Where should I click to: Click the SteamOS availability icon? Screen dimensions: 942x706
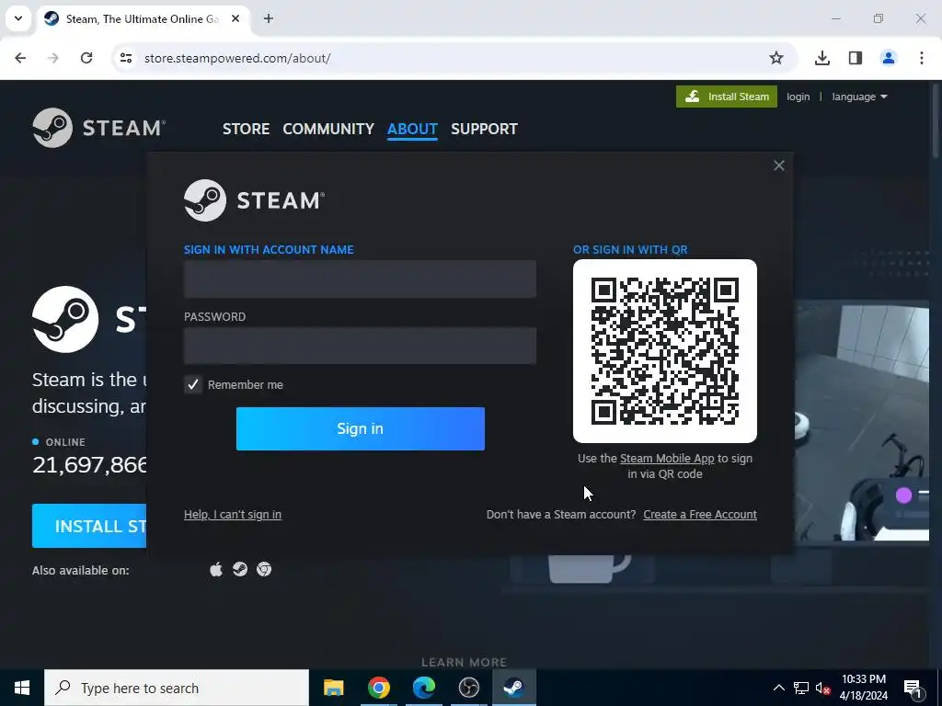point(240,569)
